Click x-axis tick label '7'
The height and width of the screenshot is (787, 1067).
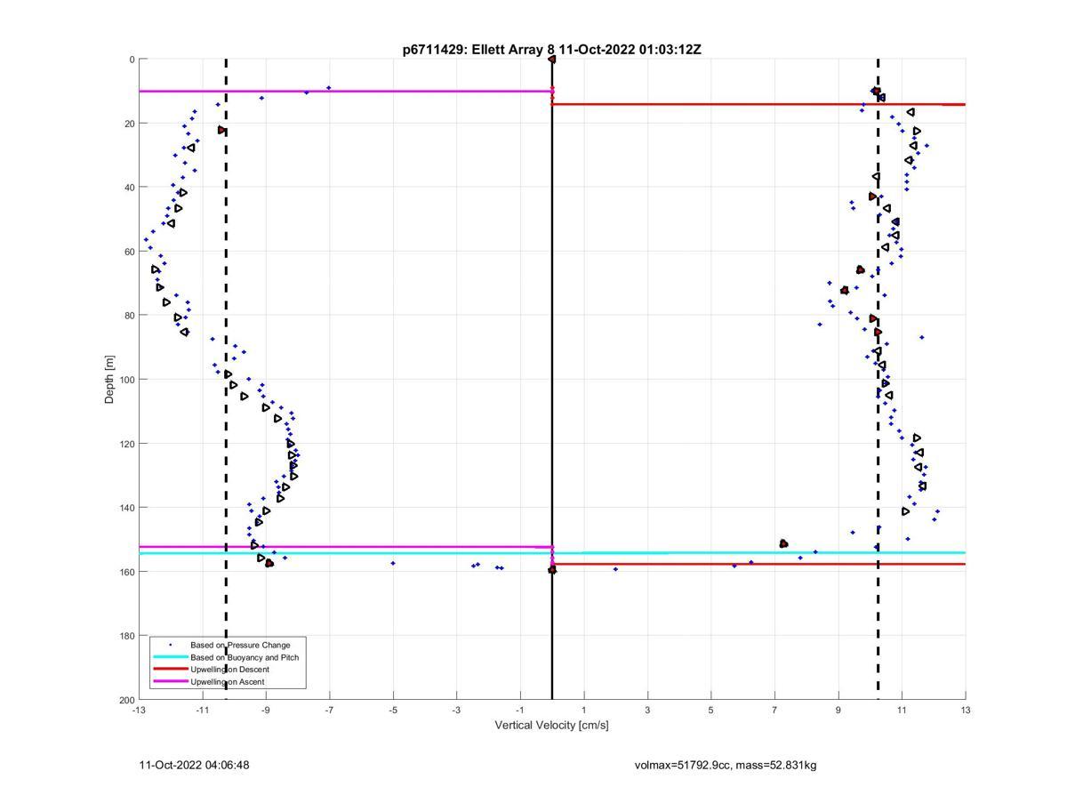[x=774, y=710]
